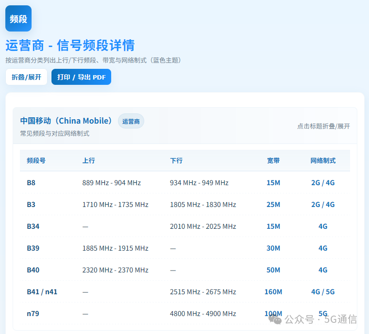Click the description line mentioning 蓝色主题

pos(94,61)
